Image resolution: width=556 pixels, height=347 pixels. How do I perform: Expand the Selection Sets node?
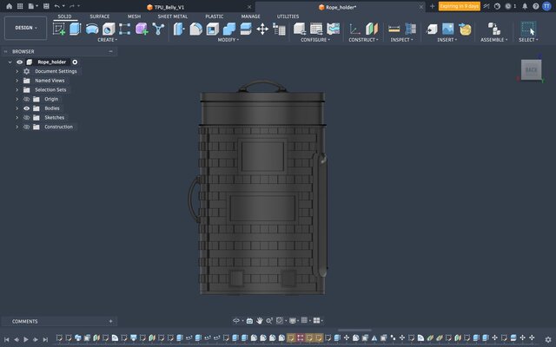(x=17, y=90)
